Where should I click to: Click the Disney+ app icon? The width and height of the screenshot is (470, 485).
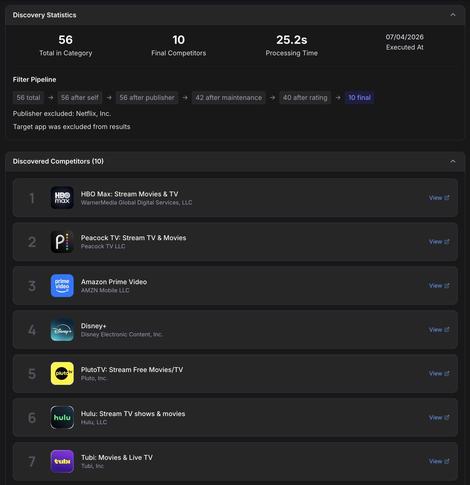(62, 330)
